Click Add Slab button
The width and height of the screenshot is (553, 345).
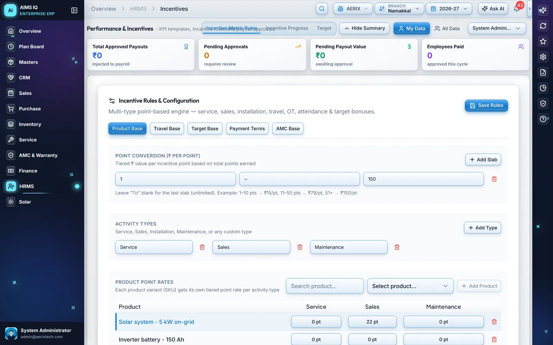click(x=483, y=160)
